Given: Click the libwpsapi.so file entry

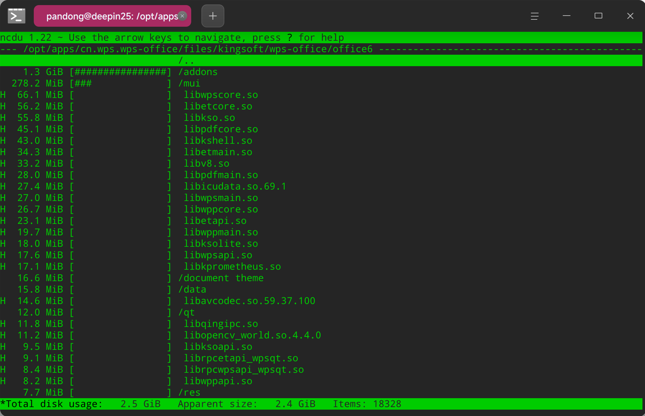Looking at the screenshot, I should (x=218, y=255).
